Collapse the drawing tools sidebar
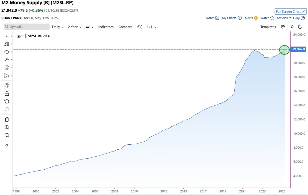The width and height of the screenshot is (308, 195). pos(7,145)
